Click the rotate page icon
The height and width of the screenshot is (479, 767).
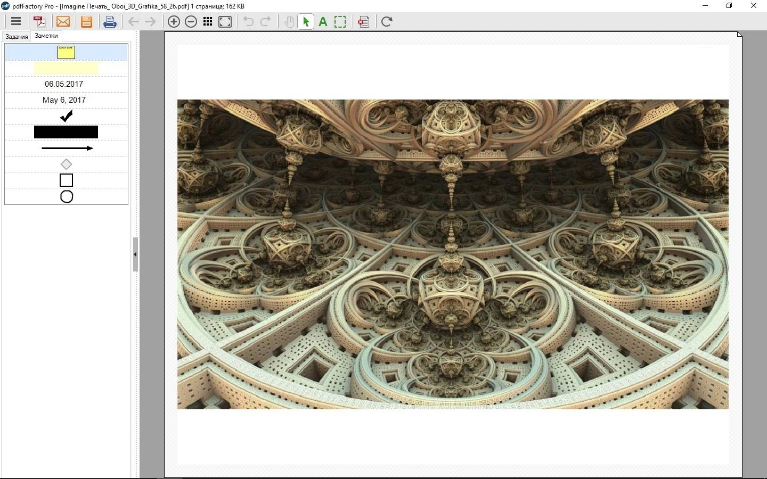(x=387, y=22)
